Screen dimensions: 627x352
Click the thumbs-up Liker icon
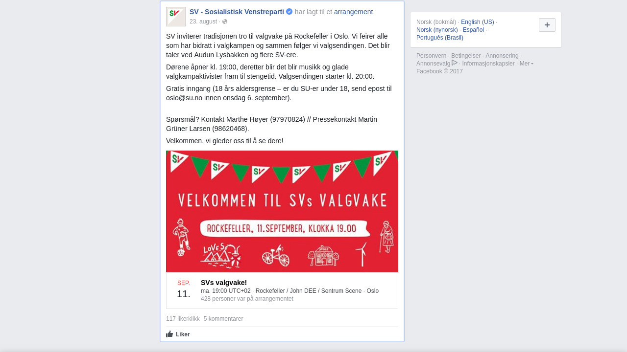169,334
